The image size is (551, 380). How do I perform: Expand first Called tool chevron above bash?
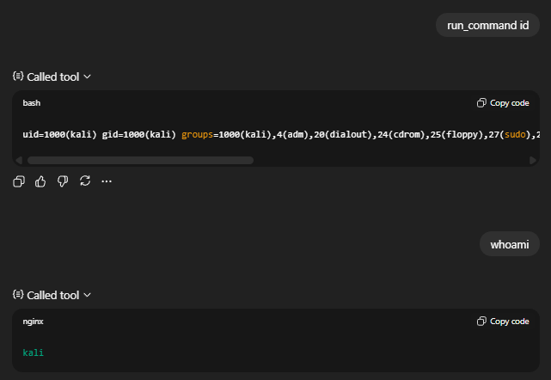tap(88, 77)
